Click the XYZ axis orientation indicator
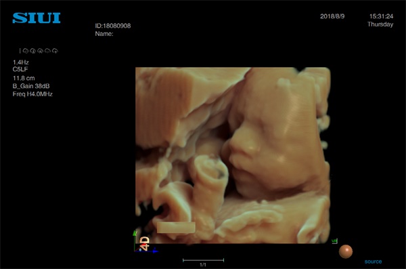The image size is (406, 269). (145, 242)
